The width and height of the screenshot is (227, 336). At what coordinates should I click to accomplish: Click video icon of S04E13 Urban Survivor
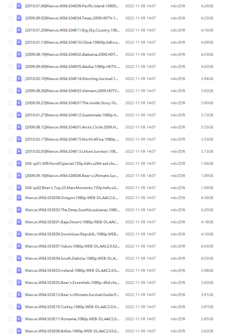coord(19,151)
